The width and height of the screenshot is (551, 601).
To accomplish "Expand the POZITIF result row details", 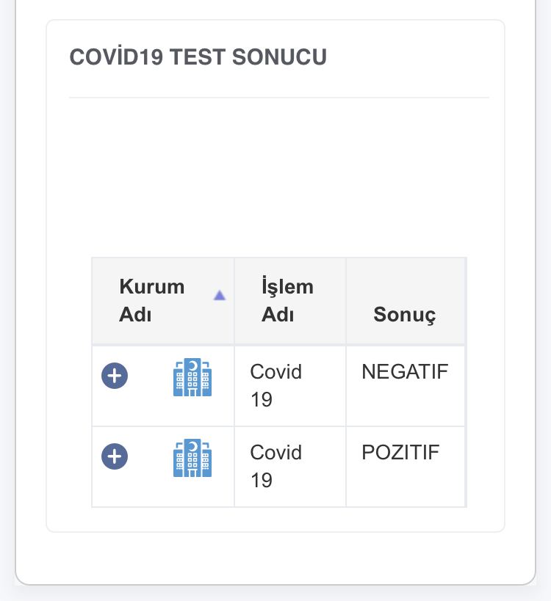I will [x=115, y=456].
